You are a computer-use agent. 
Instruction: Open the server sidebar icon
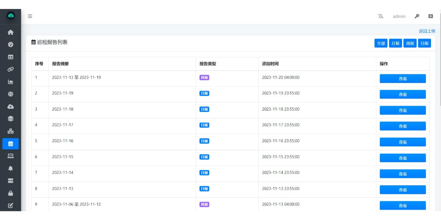11,181
